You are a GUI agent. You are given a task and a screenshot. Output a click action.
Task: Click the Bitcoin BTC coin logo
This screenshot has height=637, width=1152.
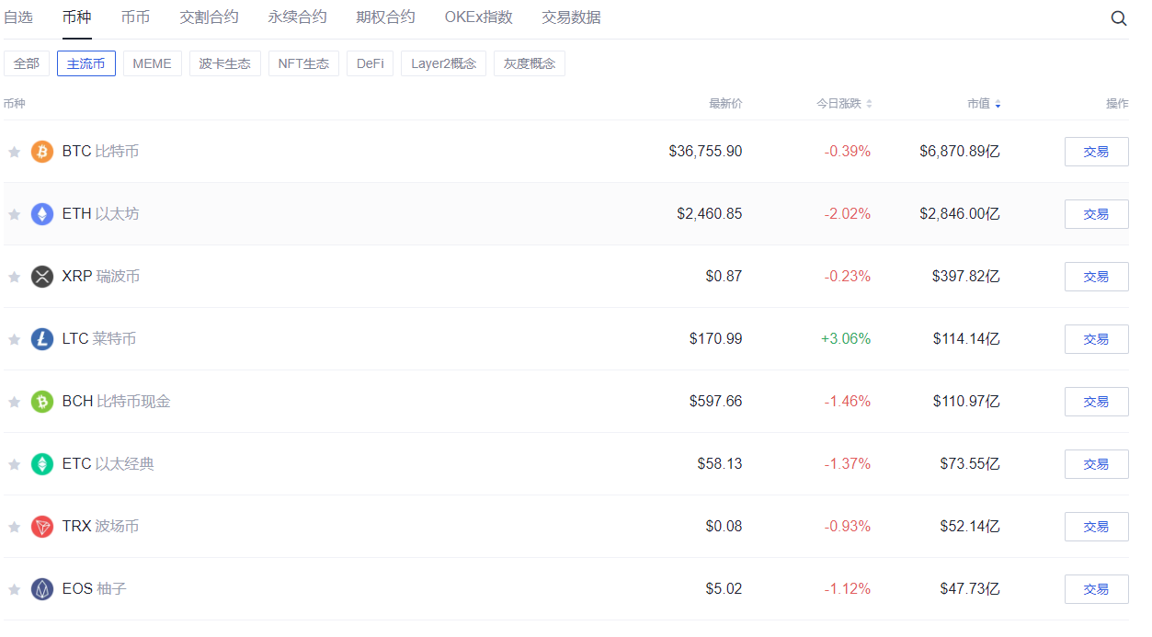(x=42, y=152)
